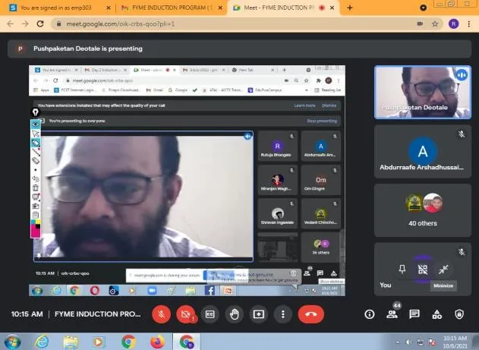Click the meet.google.com address bar
The image size is (479, 350).
point(234,24)
